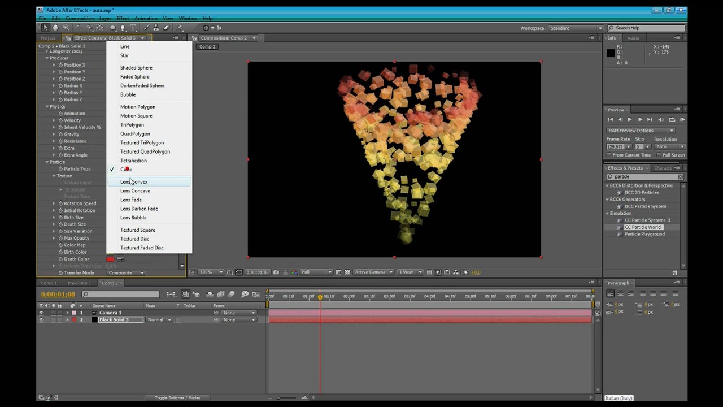Select the Brush tool

click(146, 28)
